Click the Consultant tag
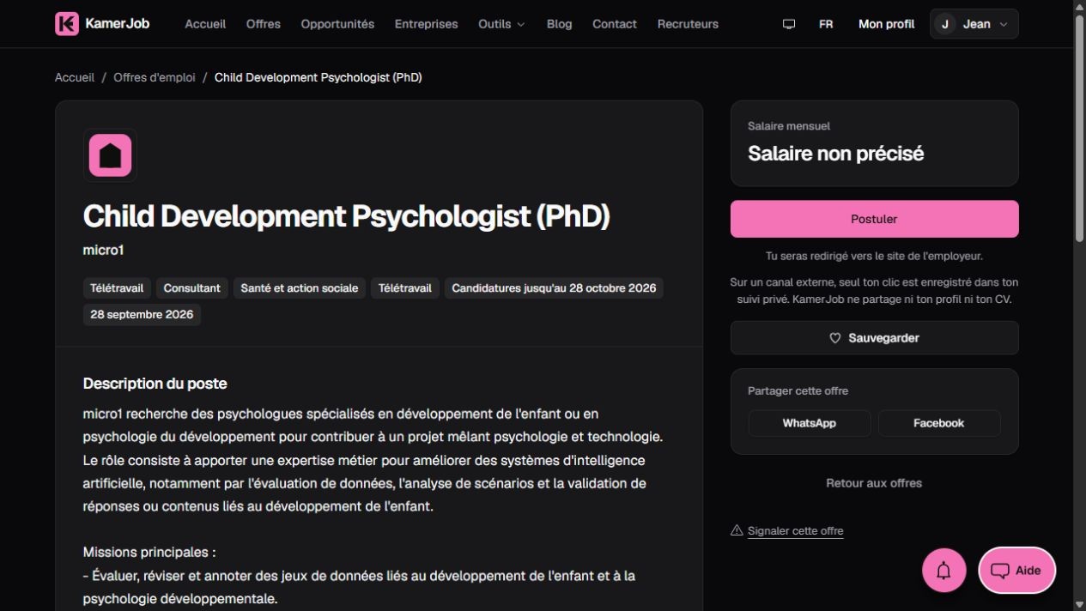Screen dimensions: 1086x611 192,288
